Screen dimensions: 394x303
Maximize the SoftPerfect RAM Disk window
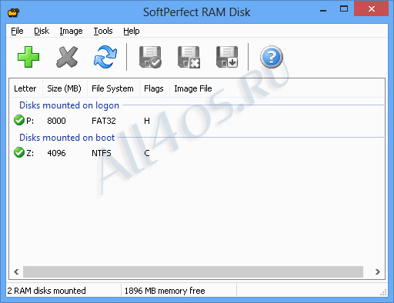tap(344, 9)
